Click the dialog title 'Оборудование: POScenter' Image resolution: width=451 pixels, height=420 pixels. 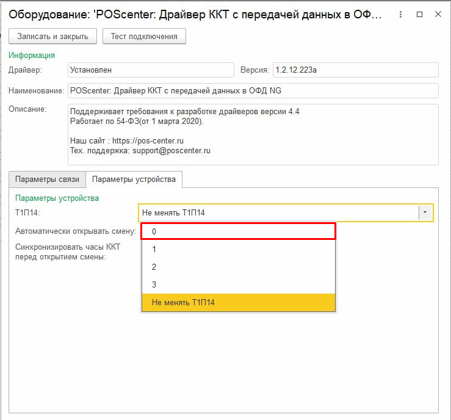coord(195,15)
